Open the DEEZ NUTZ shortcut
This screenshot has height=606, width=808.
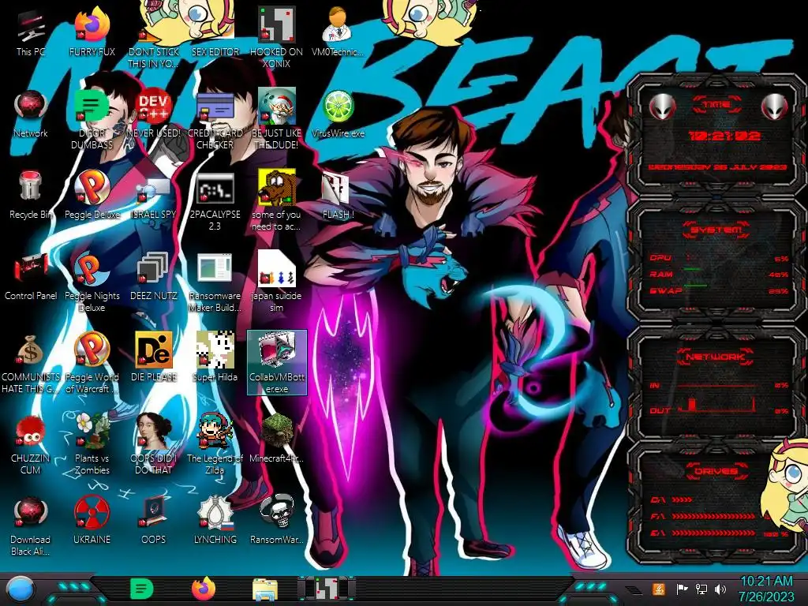coord(154,277)
